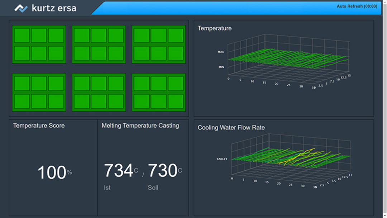387x218 pixels.
Task: Select top-right group's last lower green cell
Action: (176, 53)
